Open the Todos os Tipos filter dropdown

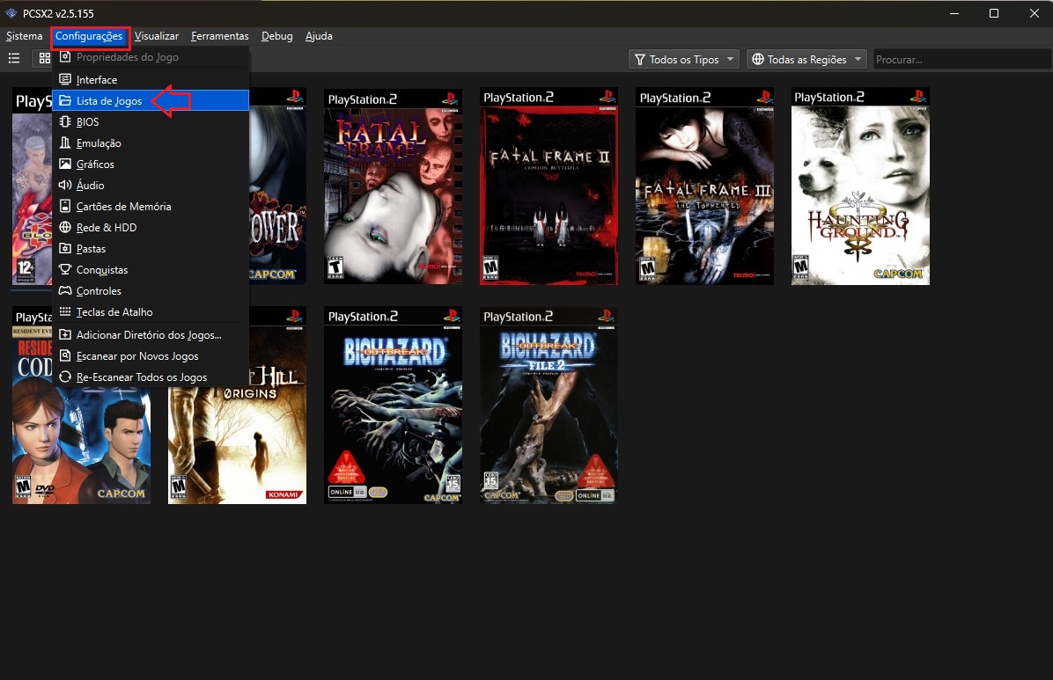pos(684,60)
